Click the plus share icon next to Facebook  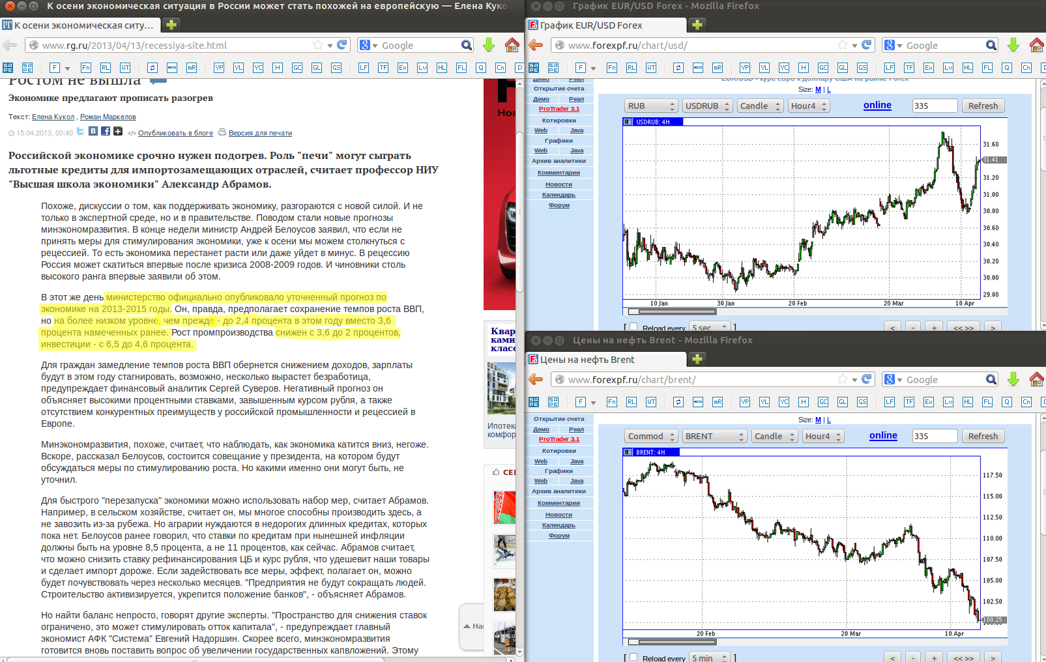click(118, 131)
